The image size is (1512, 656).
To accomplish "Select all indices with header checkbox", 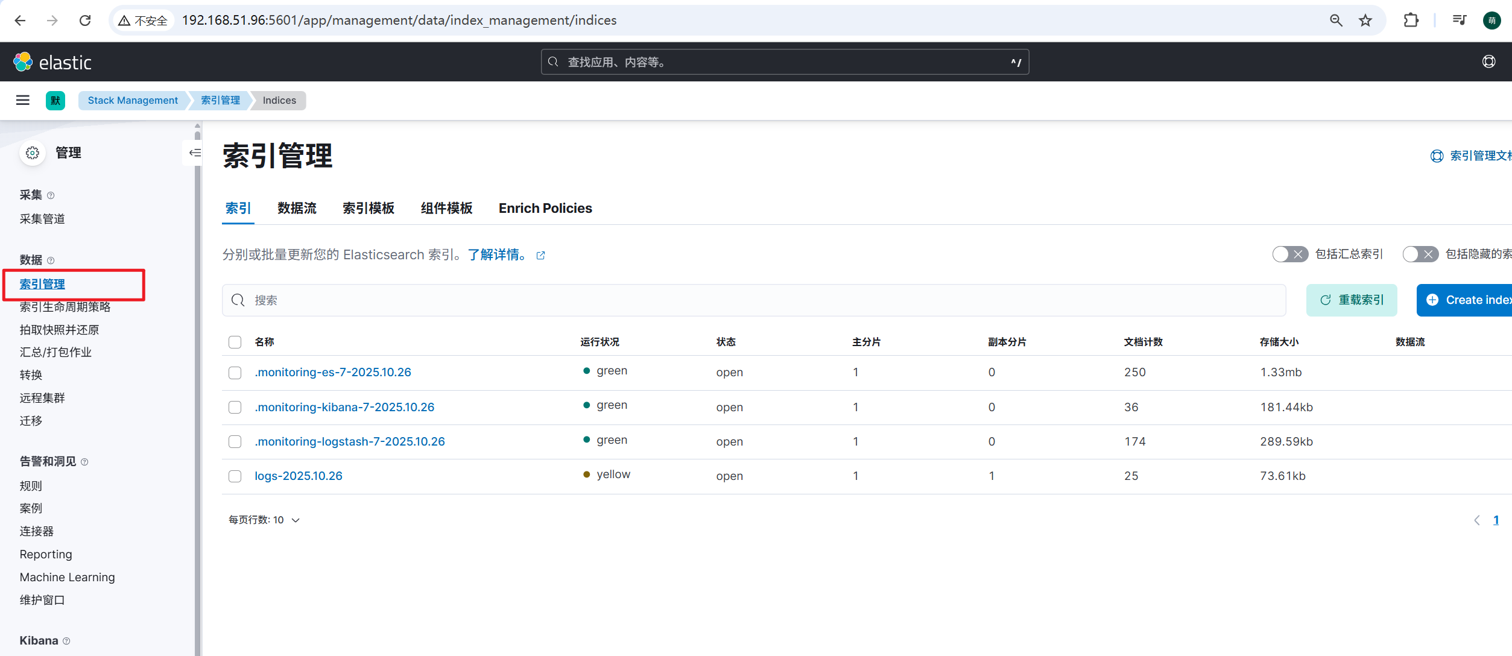I will 235,342.
